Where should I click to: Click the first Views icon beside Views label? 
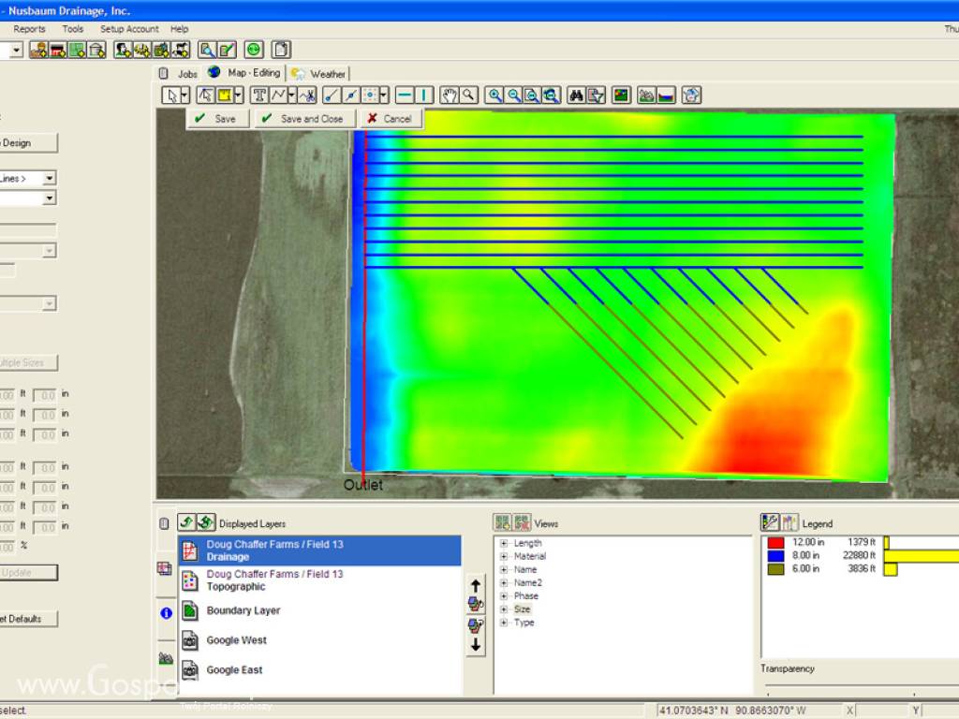(x=503, y=522)
